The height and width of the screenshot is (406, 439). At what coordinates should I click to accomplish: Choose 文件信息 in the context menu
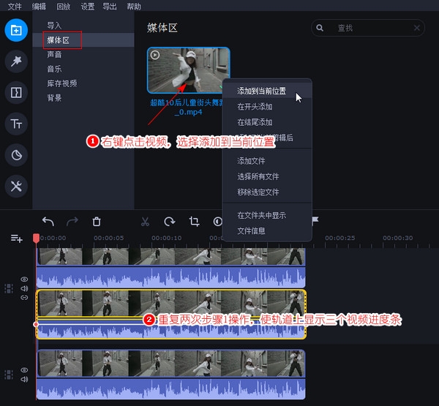[267, 231]
